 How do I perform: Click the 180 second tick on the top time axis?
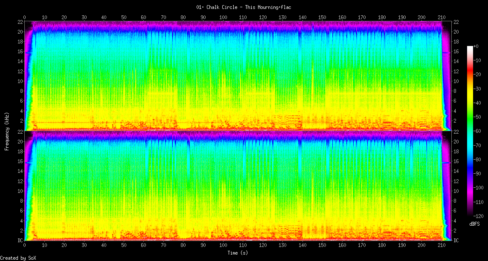tap(382, 17)
